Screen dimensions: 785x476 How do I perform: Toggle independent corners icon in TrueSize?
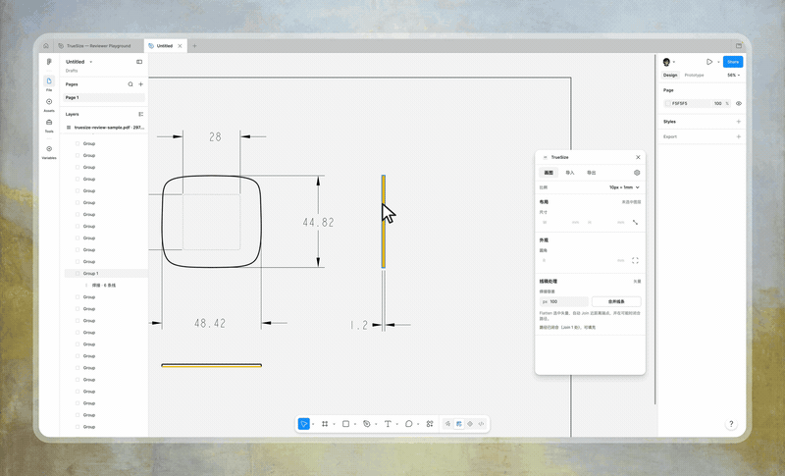tap(635, 260)
